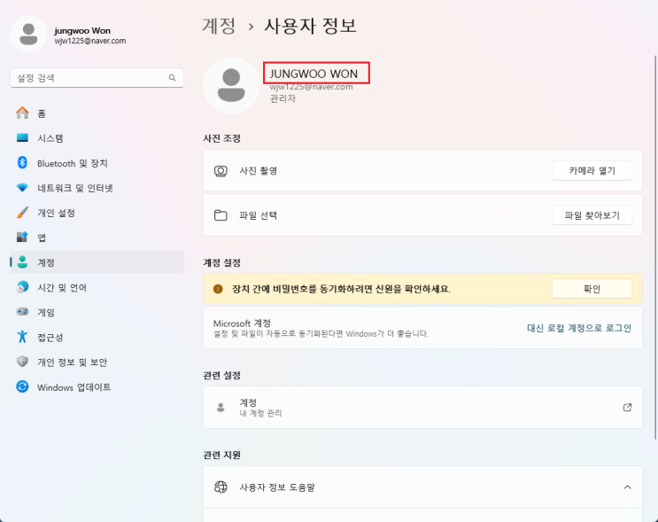Click the 사진 조정 section heading
The width and height of the screenshot is (658, 522).
pyautogui.click(x=221, y=138)
